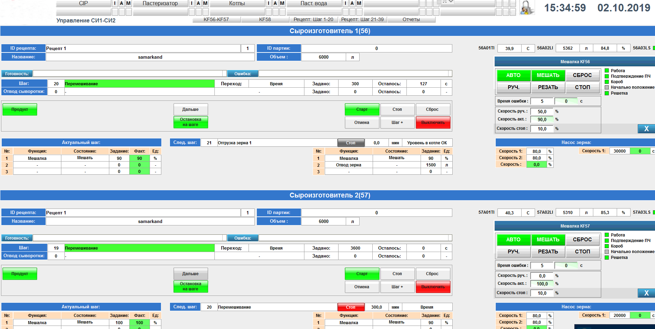Close the Мешалка KF57 panel with X
This screenshot has height=329, width=655.
coord(646,293)
